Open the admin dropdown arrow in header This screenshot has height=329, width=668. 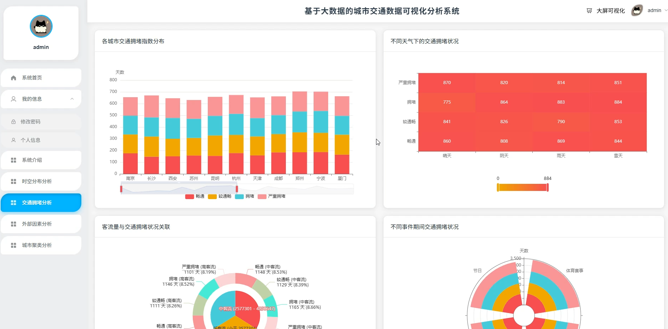(666, 10)
